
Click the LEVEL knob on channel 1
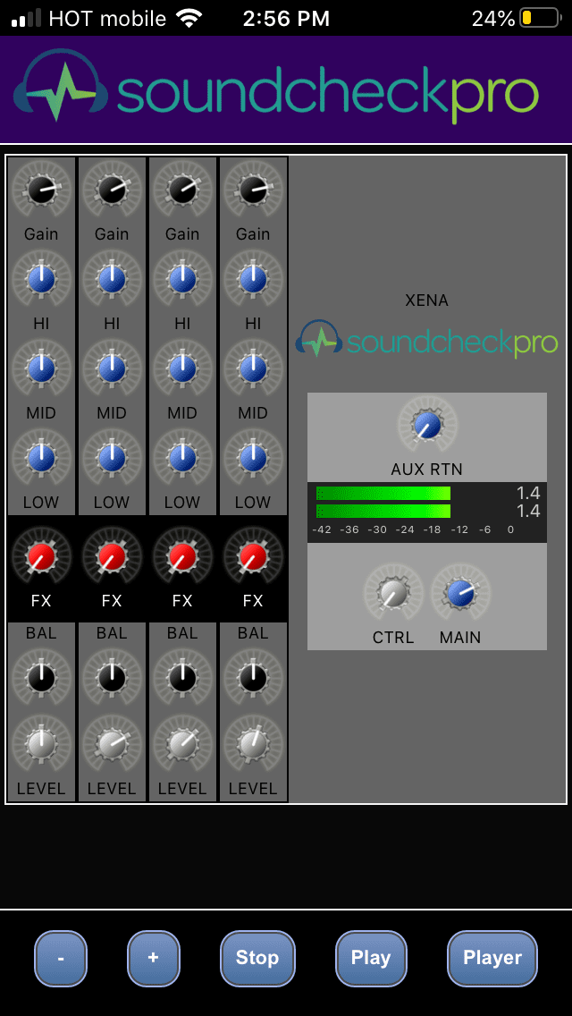[41, 744]
